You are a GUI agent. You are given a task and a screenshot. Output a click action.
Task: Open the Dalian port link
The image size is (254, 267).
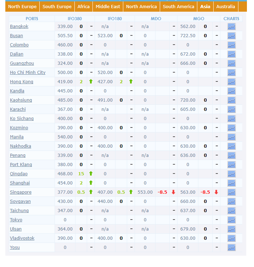click(x=17, y=54)
